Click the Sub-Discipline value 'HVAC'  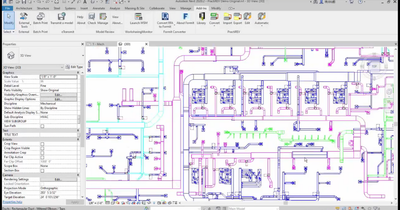[x=58, y=117]
